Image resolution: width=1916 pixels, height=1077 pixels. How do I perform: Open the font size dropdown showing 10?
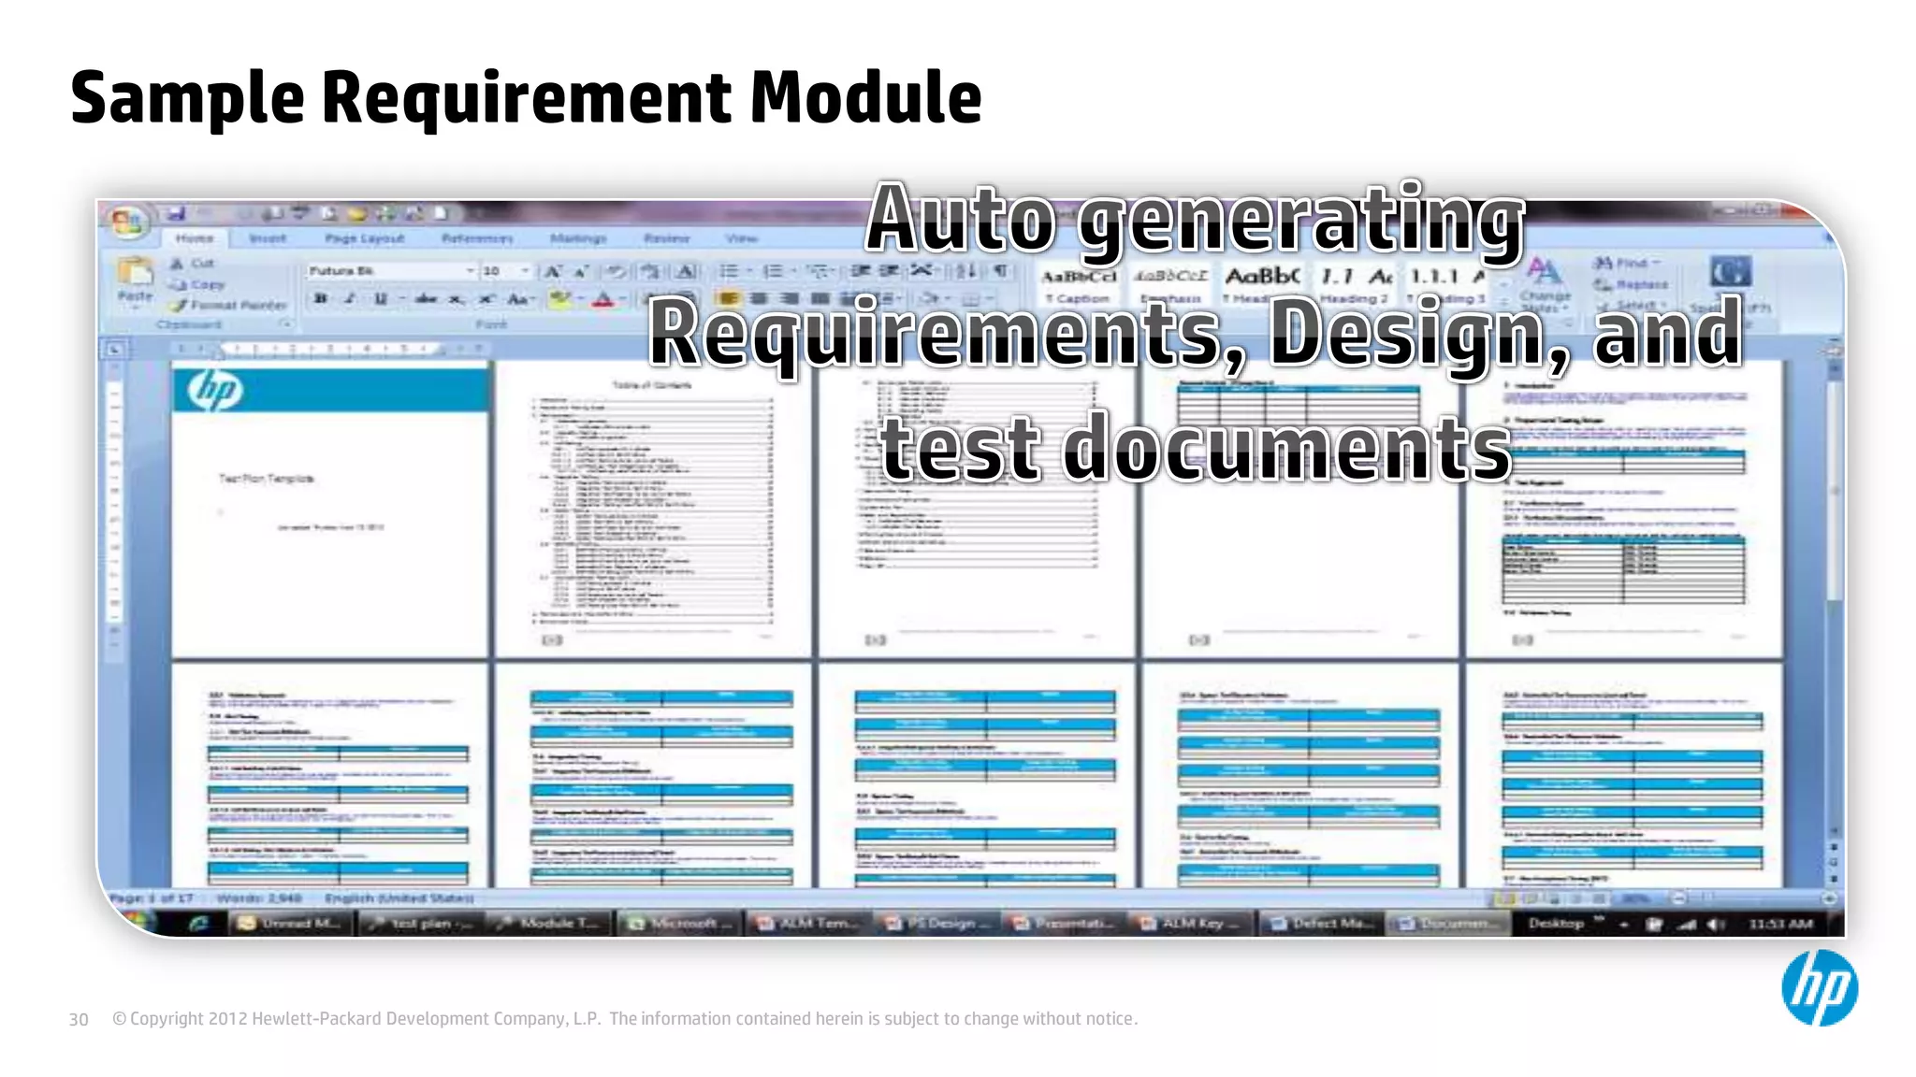click(x=525, y=271)
